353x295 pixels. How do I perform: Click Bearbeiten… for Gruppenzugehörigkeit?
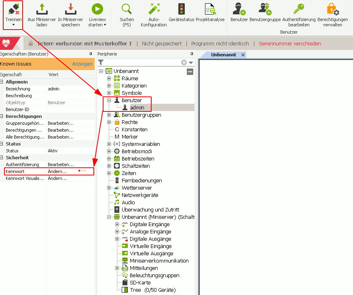click(61, 123)
